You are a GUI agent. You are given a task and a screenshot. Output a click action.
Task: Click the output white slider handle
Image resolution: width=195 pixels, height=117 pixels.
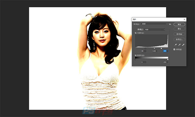pyautogui.click(x=168, y=59)
